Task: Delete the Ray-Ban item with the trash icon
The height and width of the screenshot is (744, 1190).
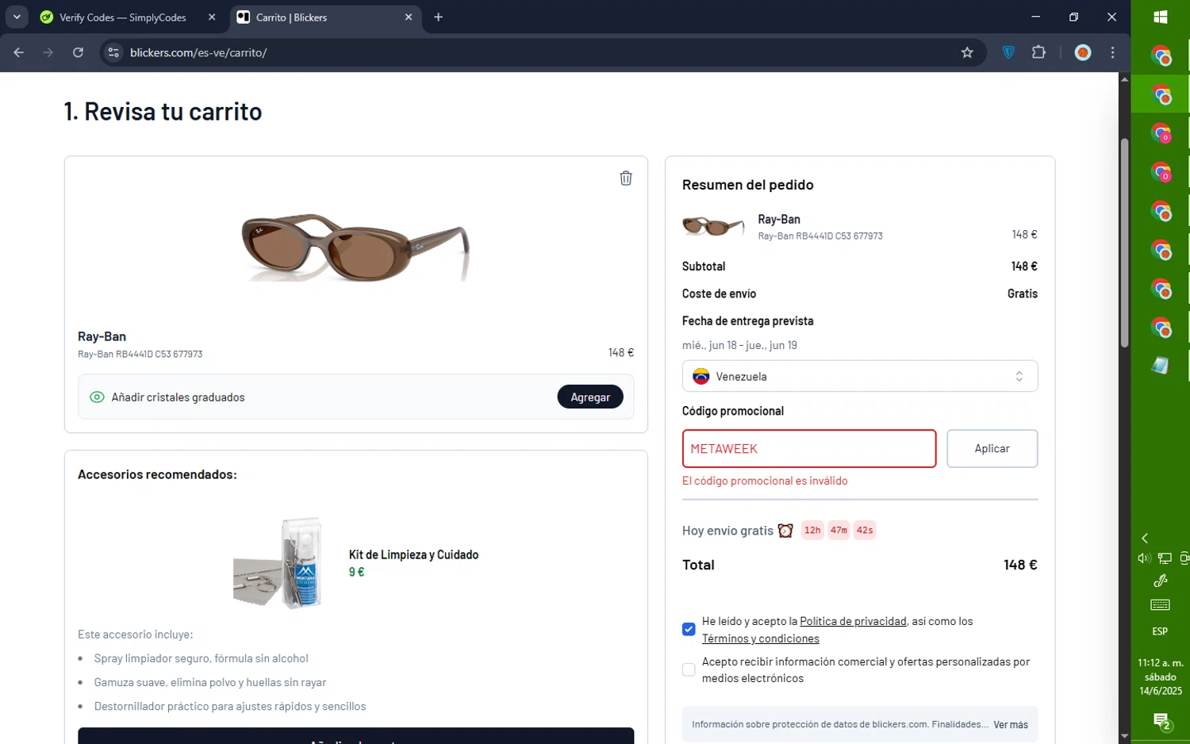Action: pyautogui.click(x=625, y=178)
